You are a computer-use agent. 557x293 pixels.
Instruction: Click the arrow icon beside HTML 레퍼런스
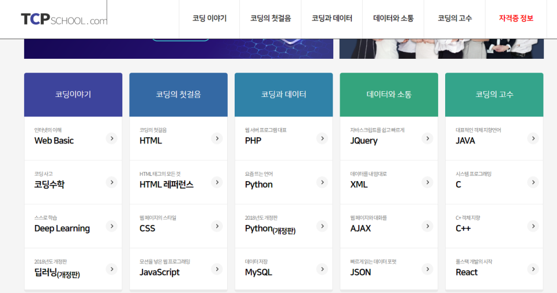click(217, 182)
